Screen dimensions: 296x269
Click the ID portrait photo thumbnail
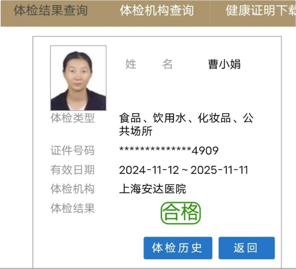pos(78,78)
